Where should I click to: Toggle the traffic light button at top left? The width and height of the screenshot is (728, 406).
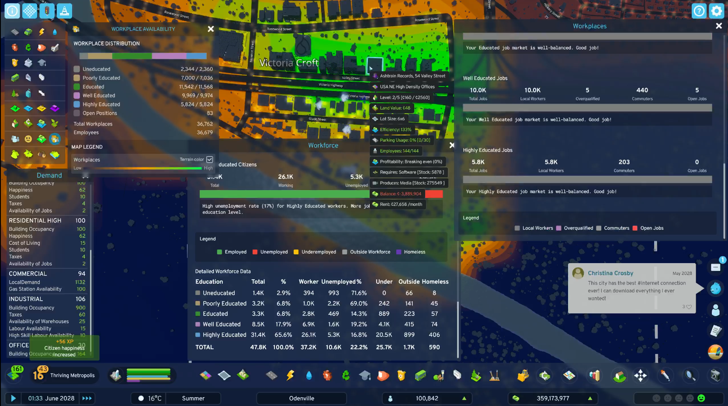click(47, 11)
